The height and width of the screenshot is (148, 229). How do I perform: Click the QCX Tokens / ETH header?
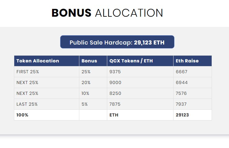pos(140,61)
